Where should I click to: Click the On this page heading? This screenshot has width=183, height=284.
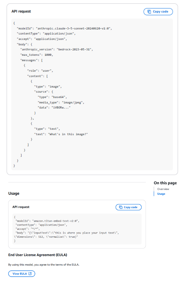[x=165, y=183]
